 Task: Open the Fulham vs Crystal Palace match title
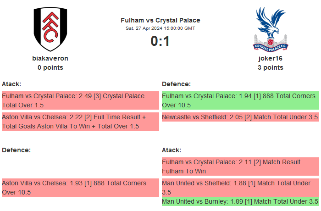[160, 20]
